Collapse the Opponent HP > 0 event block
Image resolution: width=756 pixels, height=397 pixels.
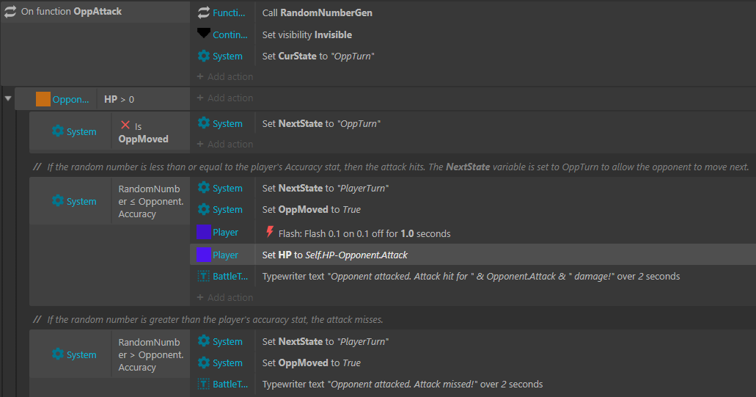[x=8, y=98]
